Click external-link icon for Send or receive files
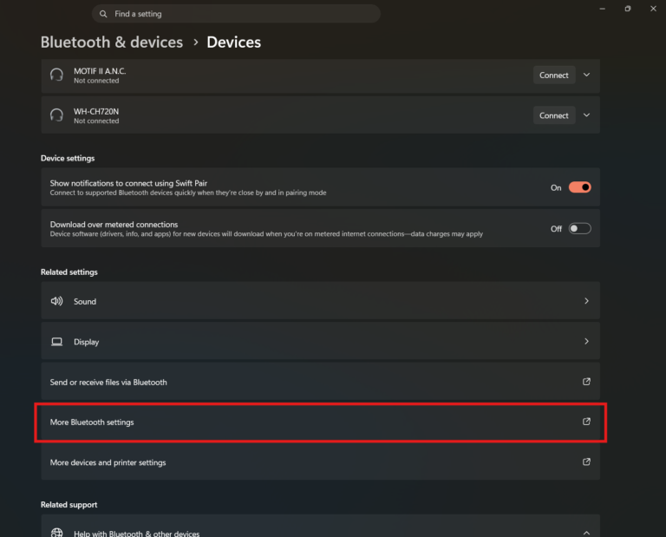 [x=586, y=382]
